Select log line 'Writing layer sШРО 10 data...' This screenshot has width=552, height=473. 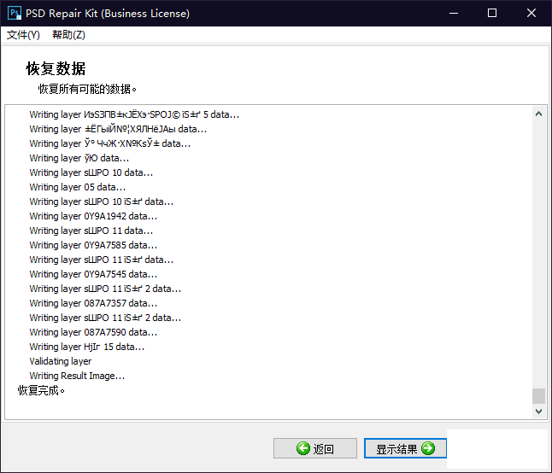[91, 172]
